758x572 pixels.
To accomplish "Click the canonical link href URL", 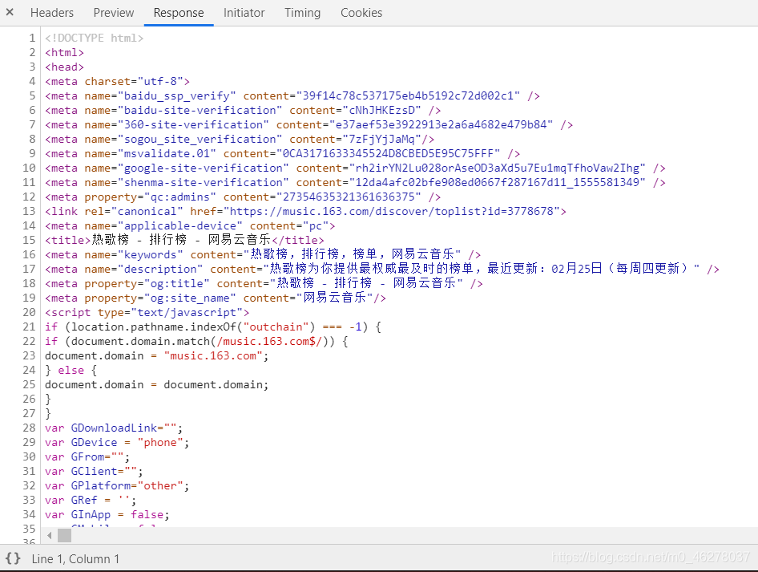I will pos(392,212).
